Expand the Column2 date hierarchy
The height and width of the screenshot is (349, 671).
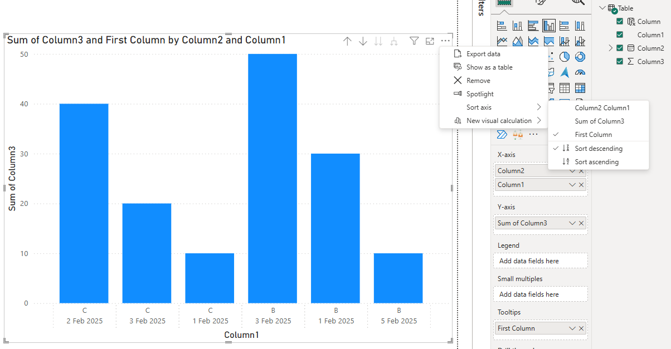point(611,48)
